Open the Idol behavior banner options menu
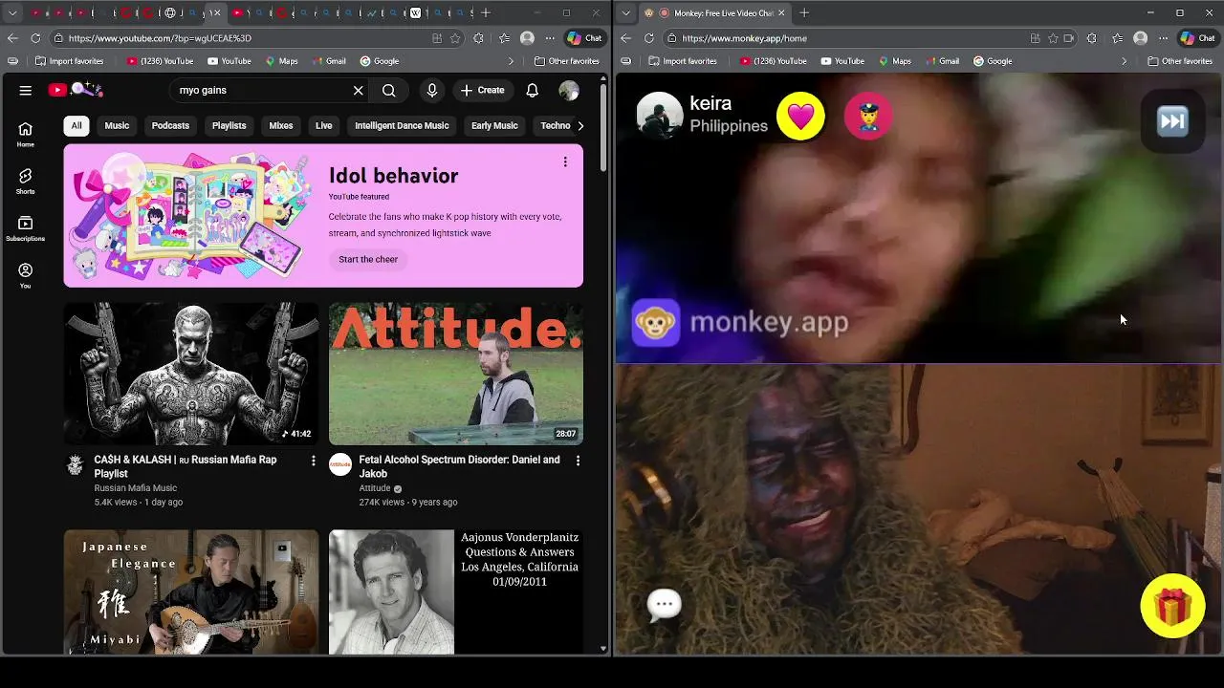This screenshot has height=688, width=1224. 565,161
